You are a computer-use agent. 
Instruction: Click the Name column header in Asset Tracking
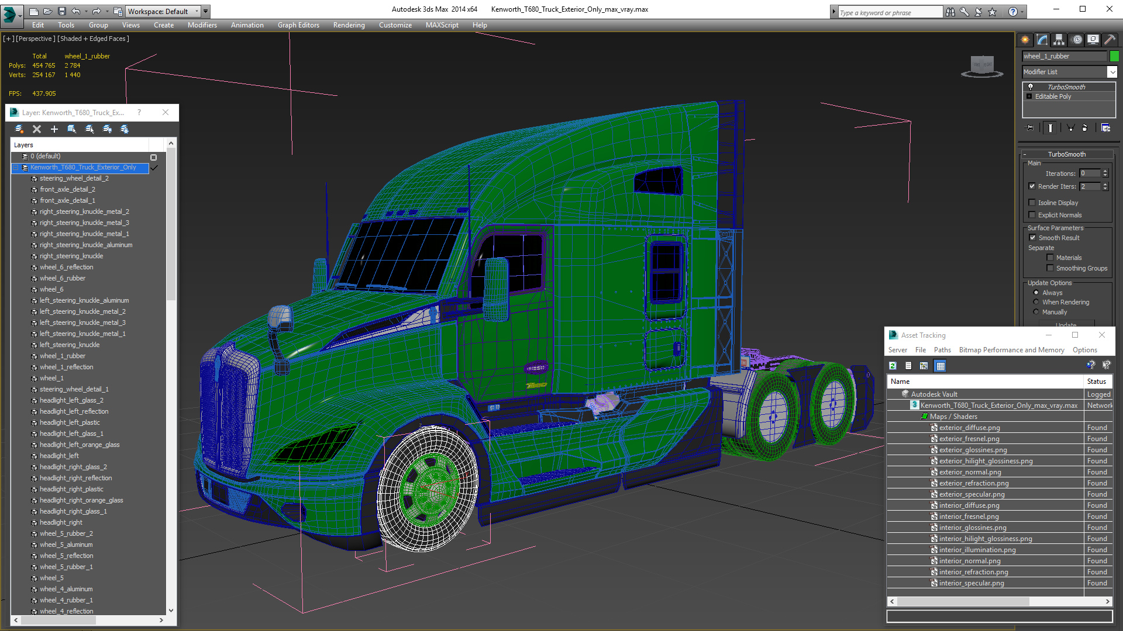tap(985, 382)
